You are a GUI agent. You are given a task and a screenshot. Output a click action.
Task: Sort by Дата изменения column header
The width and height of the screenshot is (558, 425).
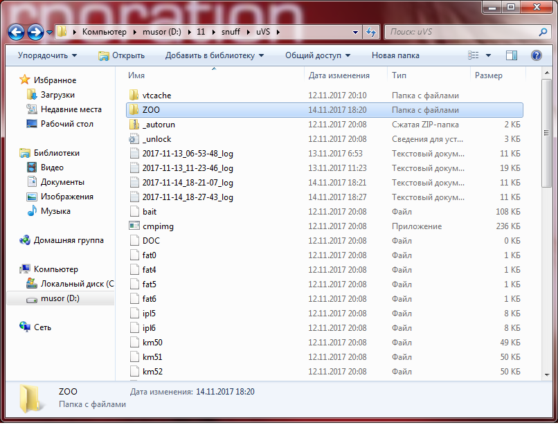coord(339,75)
